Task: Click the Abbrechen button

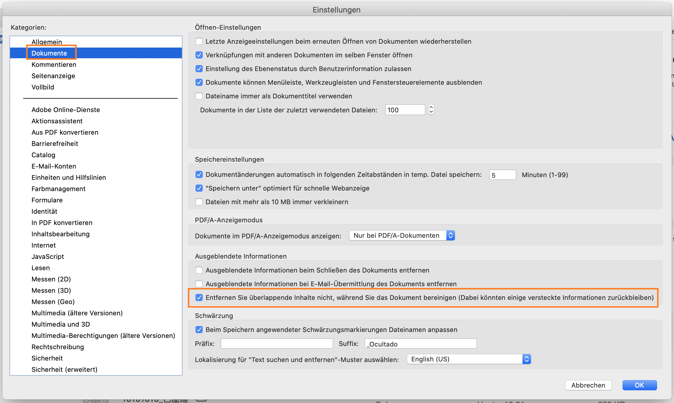Action: 588,385
